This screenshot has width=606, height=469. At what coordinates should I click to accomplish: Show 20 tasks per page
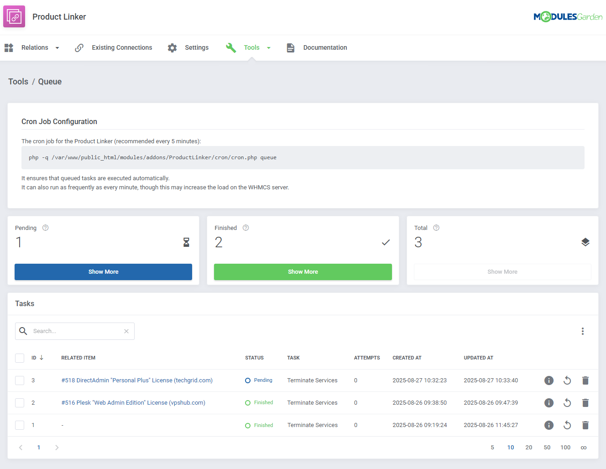point(529,448)
